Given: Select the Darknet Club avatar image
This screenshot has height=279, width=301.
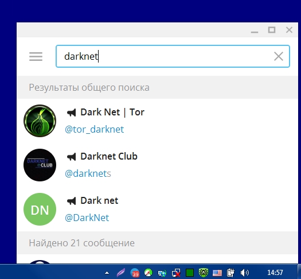Looking at the screenshot, I should point(40,165).
